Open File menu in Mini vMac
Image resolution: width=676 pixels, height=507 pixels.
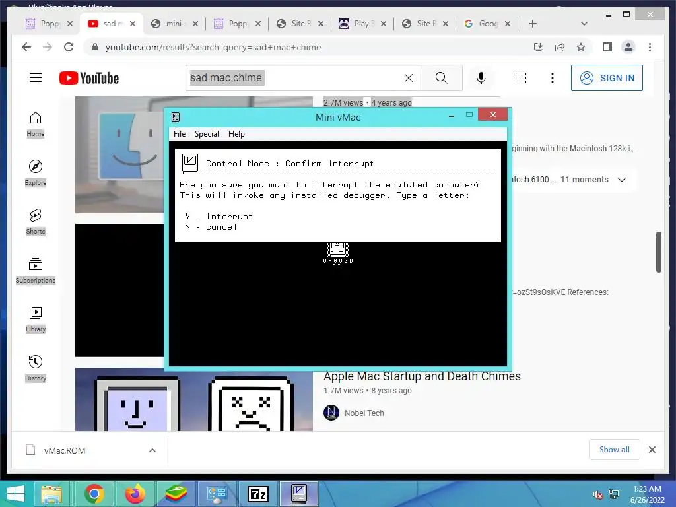pyautogui.click(x=180, y=133)
